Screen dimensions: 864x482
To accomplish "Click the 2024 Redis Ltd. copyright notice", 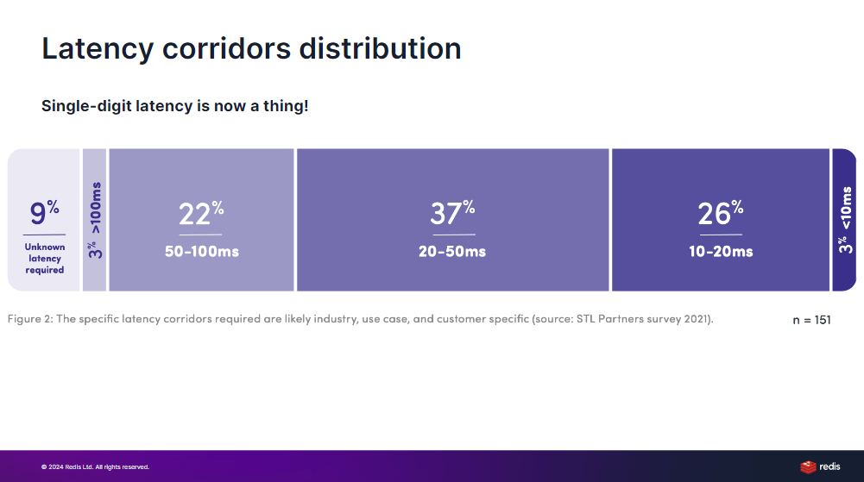I will pos(95,467).
